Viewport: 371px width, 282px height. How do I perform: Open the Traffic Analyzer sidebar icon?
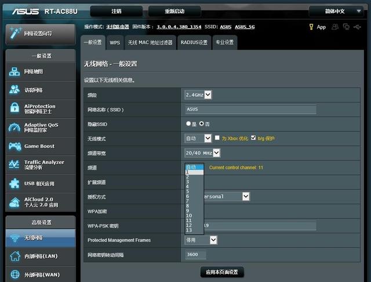click(x=14, y=165)
